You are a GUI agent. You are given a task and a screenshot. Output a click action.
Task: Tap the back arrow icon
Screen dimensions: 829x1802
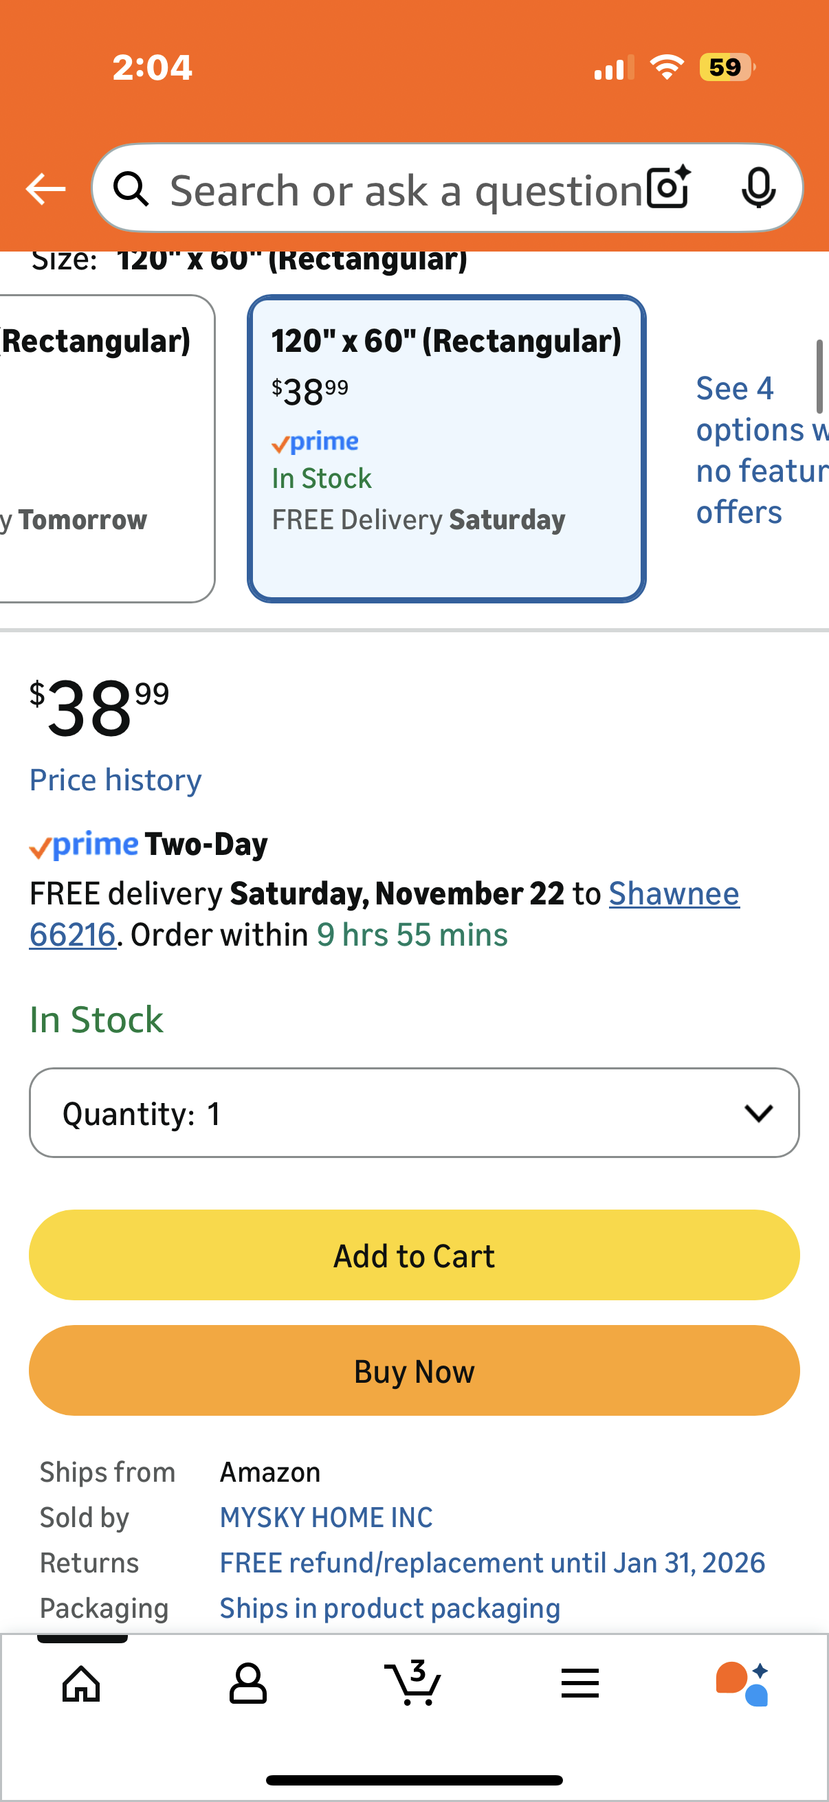[45, 189]
